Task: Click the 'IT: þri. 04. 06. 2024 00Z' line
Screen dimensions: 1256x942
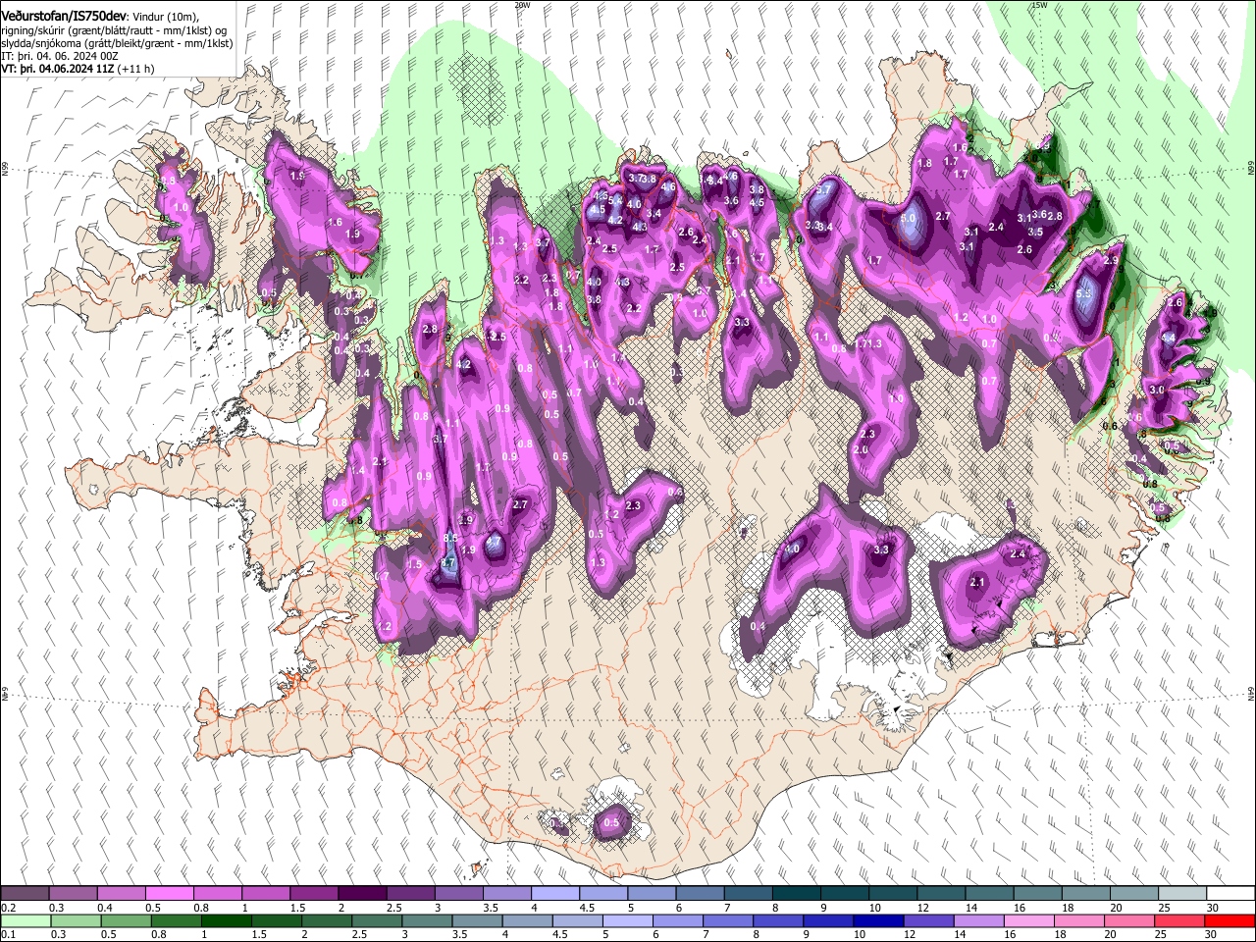Action: coord(60,56)
